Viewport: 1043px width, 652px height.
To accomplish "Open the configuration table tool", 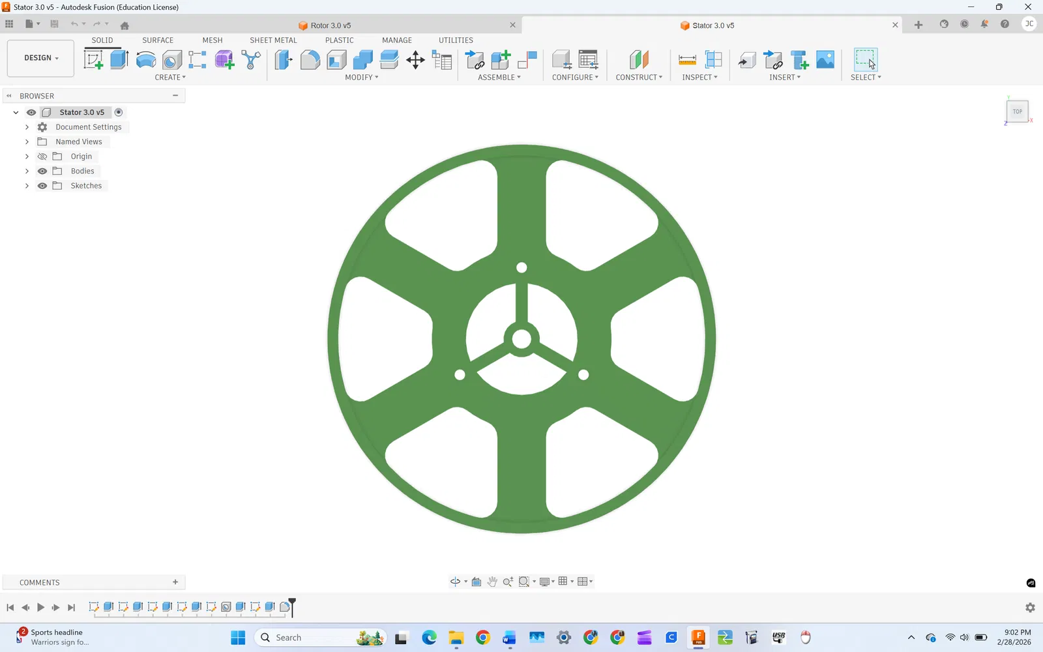I will coord(588,60).
